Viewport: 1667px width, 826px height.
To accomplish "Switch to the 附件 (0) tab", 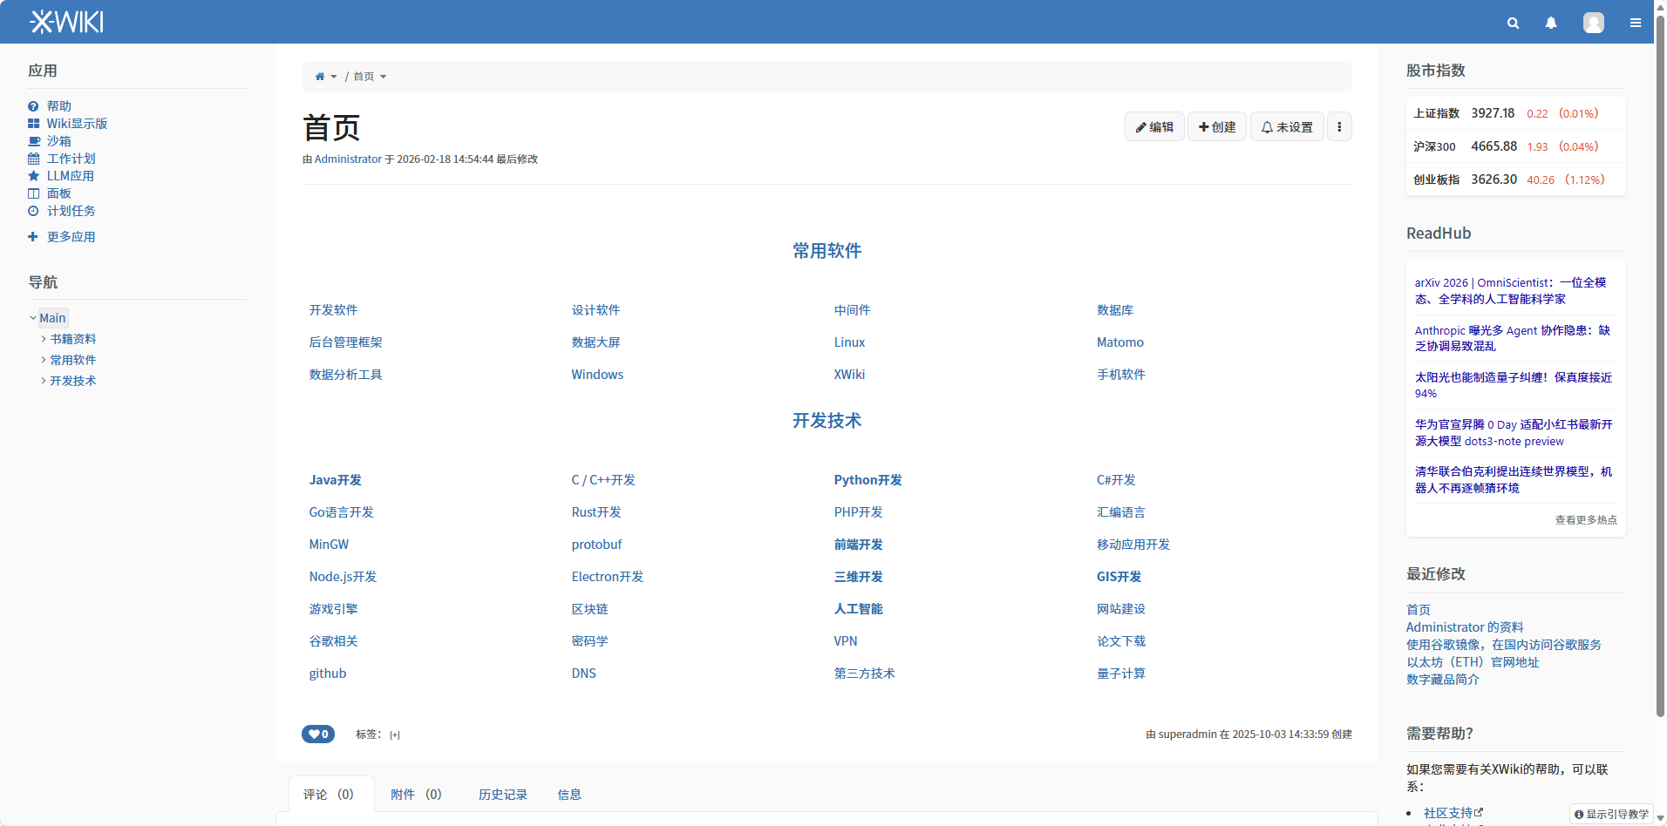I will pyautogui.click(x=416, y=795).
